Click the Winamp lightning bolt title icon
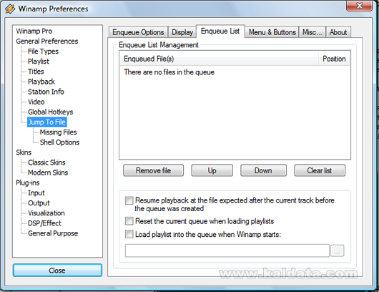The width and height of the screenshot is (379, 292). 10,9
